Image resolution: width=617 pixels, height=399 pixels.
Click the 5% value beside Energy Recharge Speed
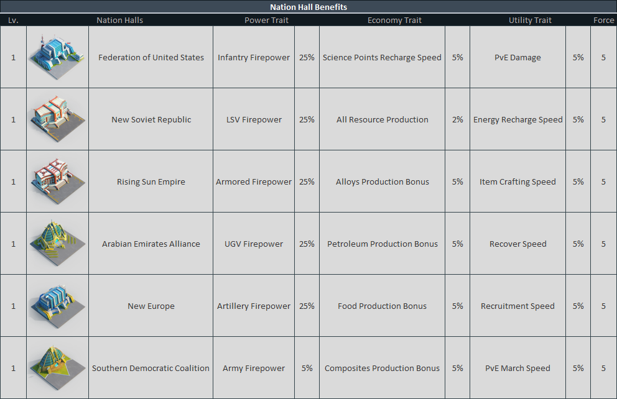pyautogui.click(x=578, y=119)
